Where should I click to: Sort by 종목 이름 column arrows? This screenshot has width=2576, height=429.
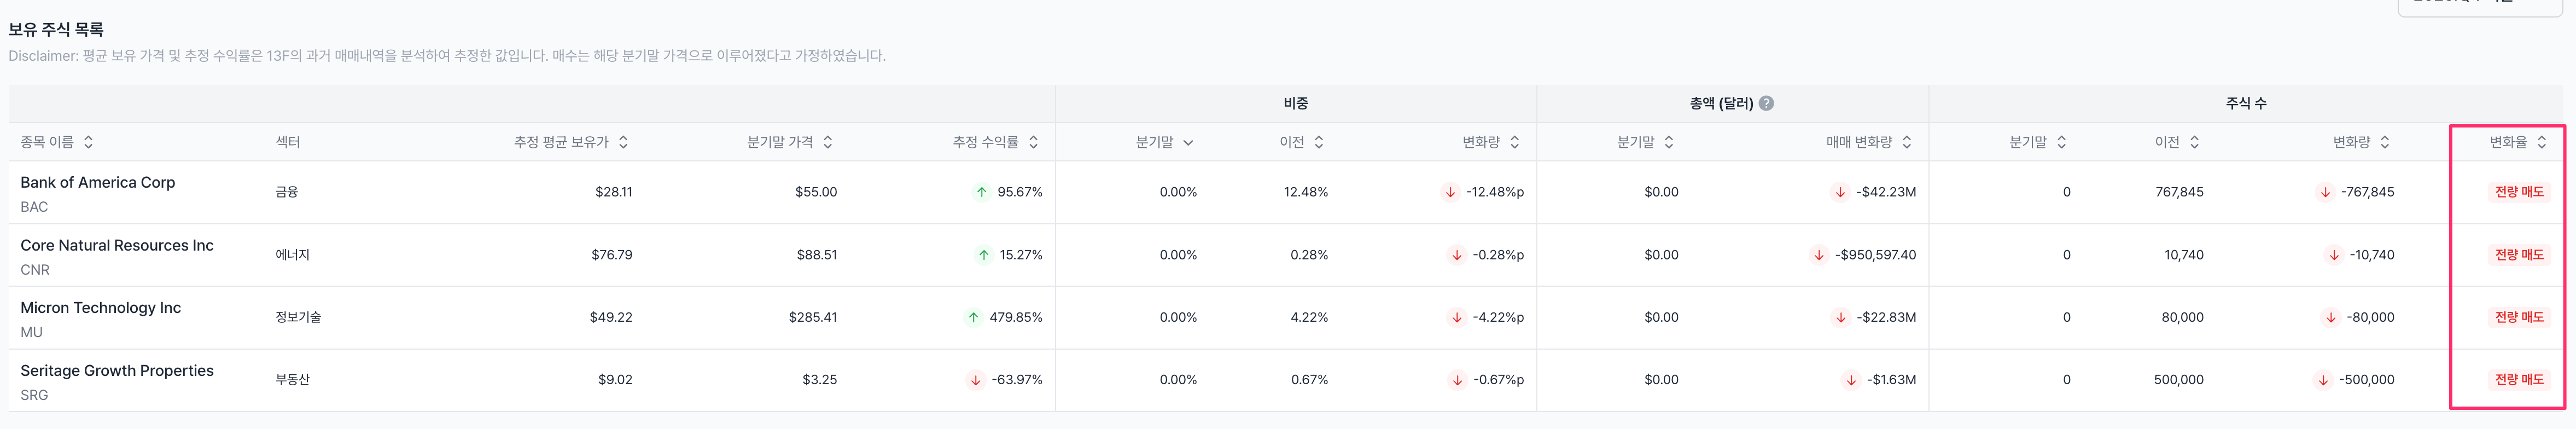88,142
